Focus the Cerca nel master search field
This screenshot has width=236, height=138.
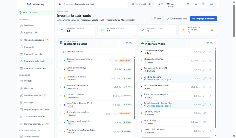pyautogui.click(x=97, y=52)
